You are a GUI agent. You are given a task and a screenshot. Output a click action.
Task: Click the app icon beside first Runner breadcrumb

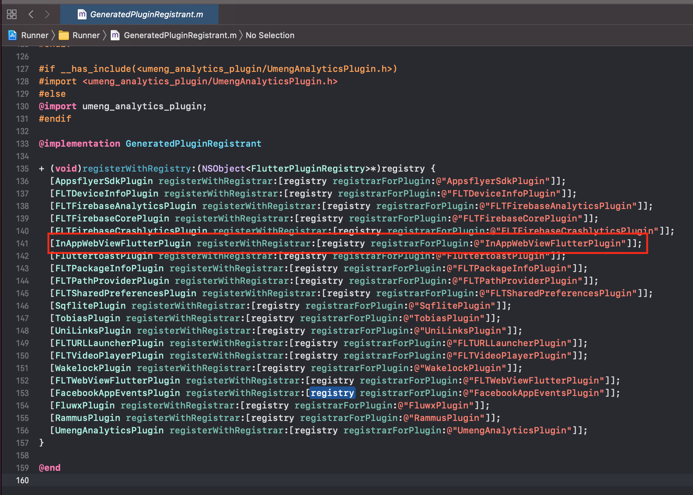pos(12,35)
